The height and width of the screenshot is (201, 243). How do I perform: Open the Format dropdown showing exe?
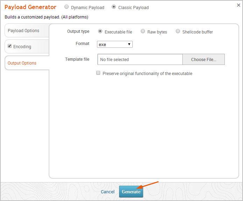pyautogui.click(x=114, y=44)
